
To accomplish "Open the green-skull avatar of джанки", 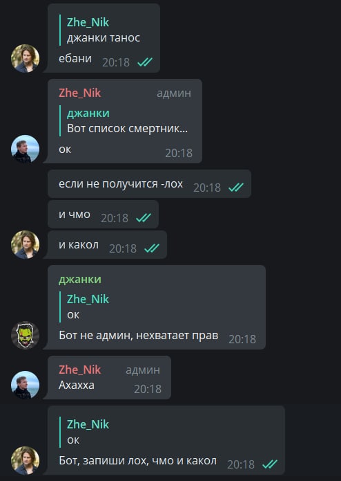I will (25, 335).
